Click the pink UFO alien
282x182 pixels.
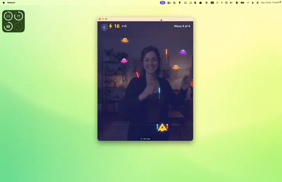[124, 61]
